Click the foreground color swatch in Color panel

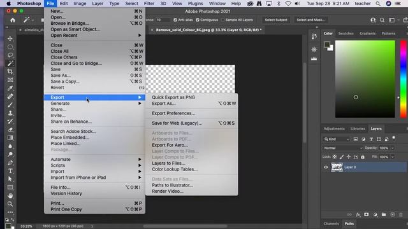327,45
